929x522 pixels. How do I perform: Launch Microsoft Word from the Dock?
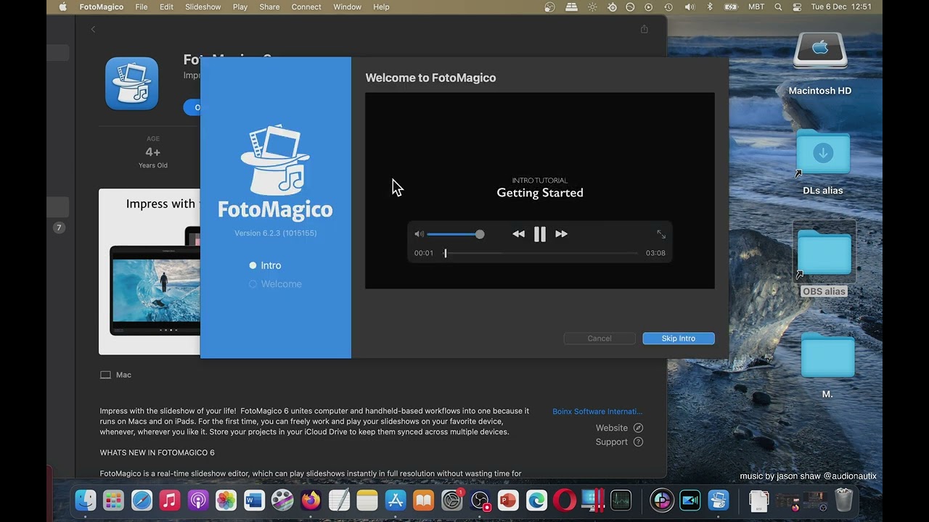254,500
